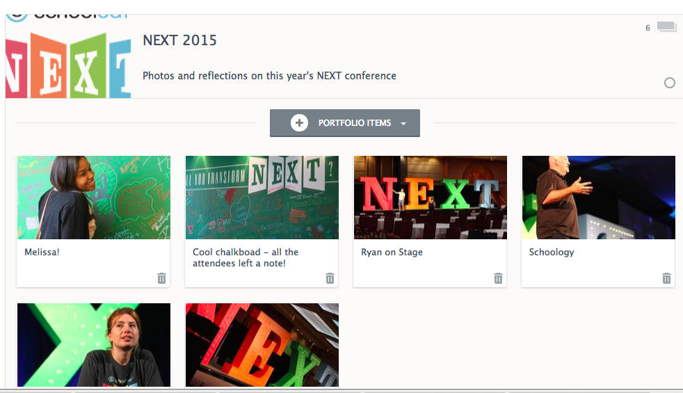Open the photo of woman in gray shirt
This screenshot has height=393, width=683.
93,344
